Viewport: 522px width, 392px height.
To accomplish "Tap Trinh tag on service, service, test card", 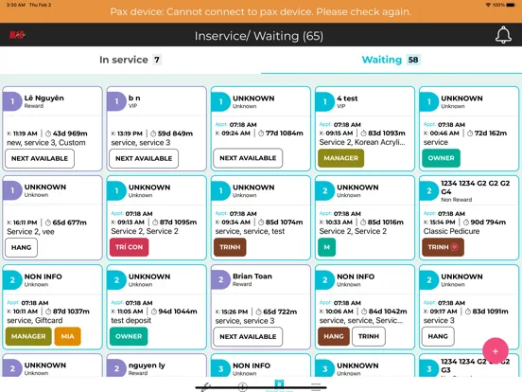I will [x=230, y=247].
